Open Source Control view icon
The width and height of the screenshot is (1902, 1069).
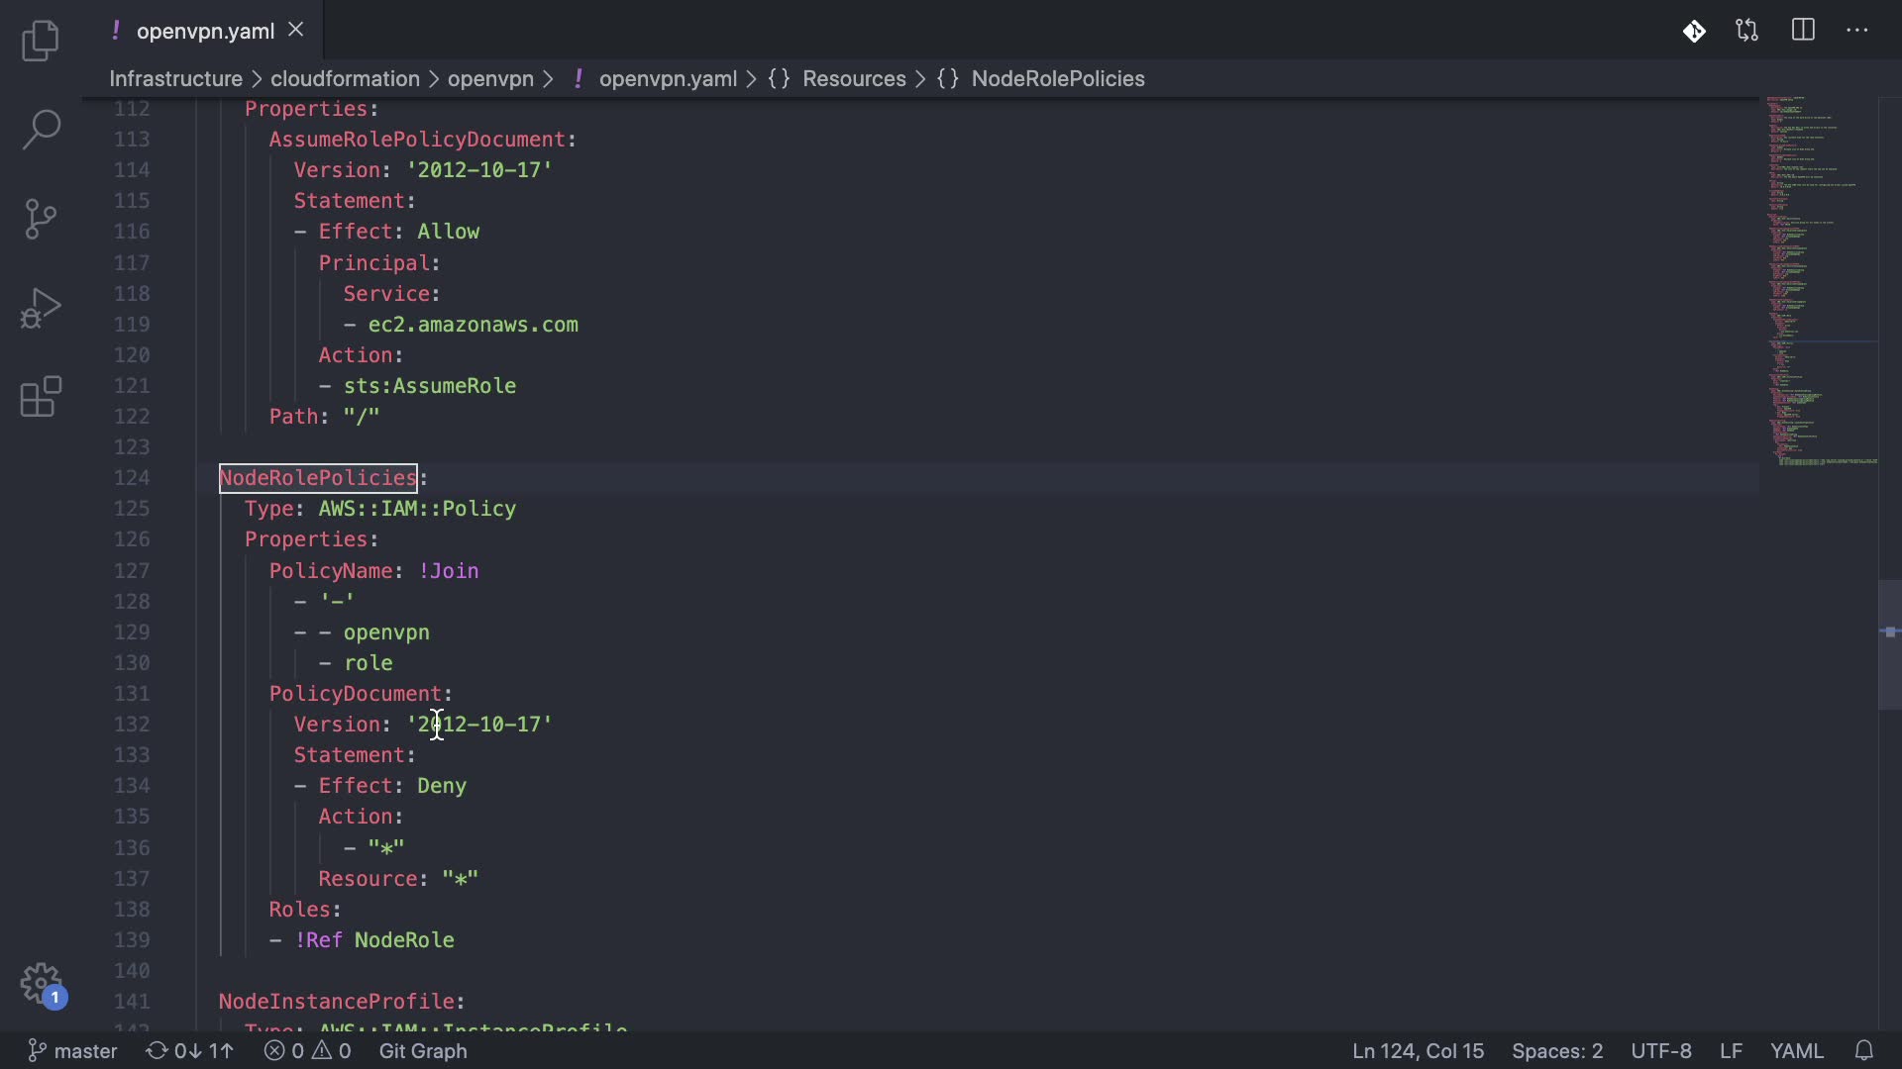(x=41, y=219)
